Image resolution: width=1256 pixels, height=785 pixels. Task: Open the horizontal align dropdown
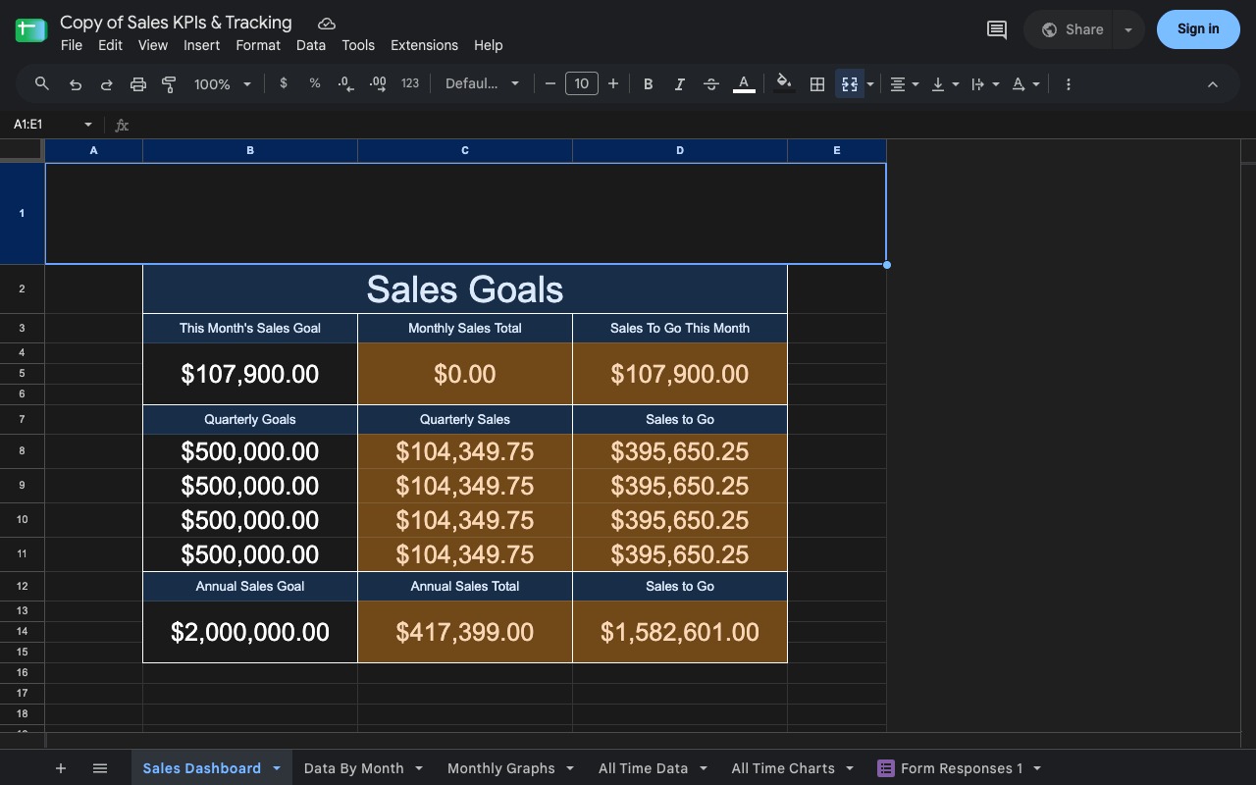click(904, 84)
